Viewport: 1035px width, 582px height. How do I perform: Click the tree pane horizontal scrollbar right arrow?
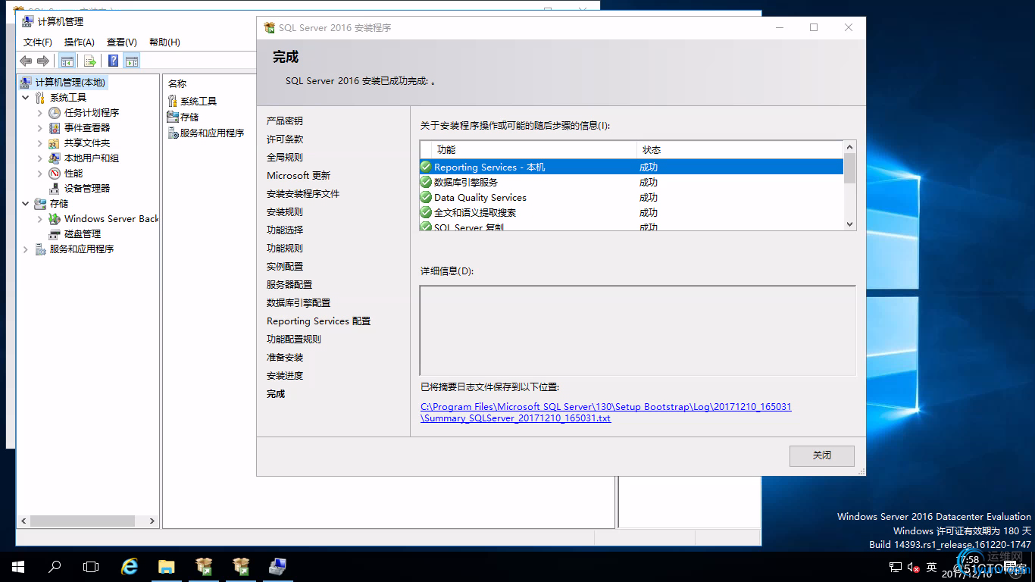[152, 521]
